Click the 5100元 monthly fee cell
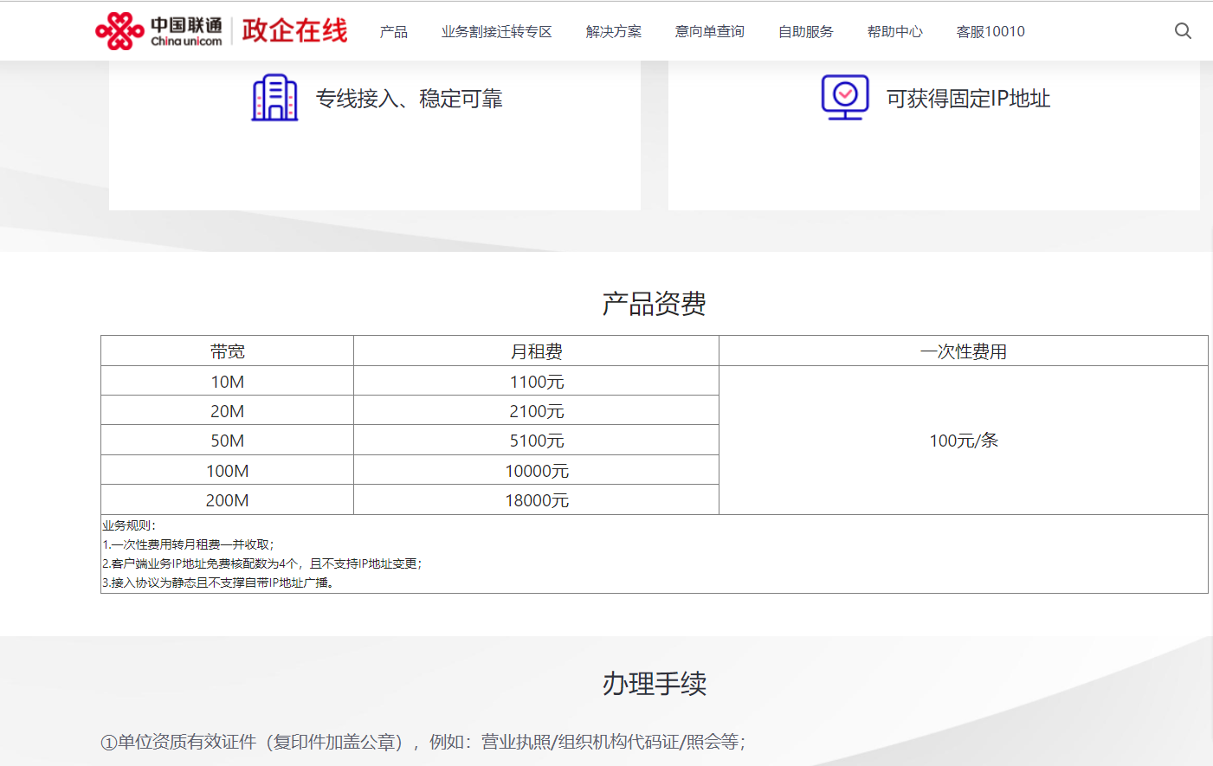This screenshot has width=1213, height=766. (x=537, y=441)
